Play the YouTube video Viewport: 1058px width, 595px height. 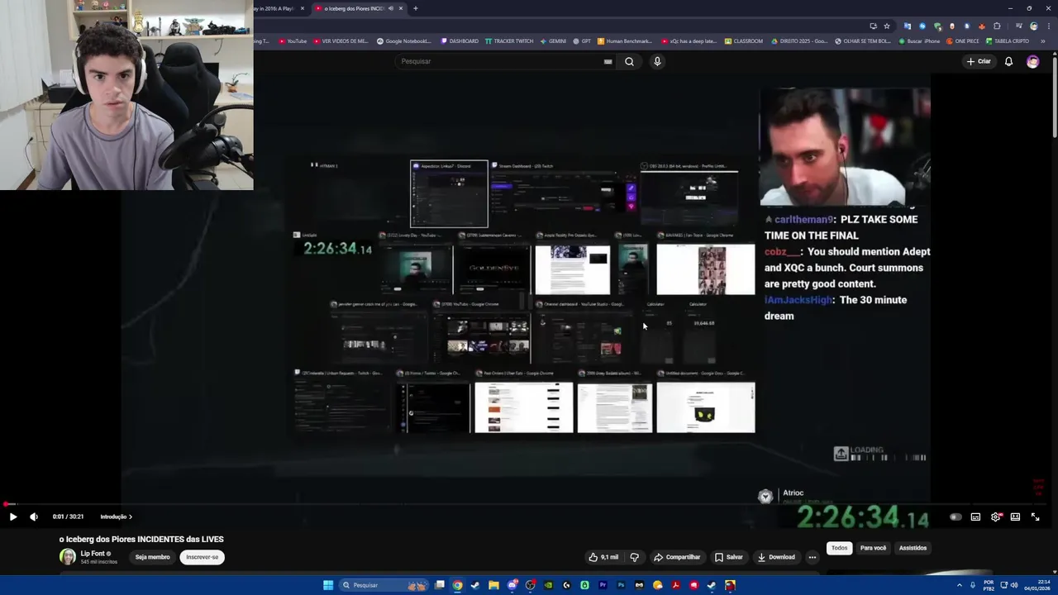pyautogui.click(x=13, y=516)
